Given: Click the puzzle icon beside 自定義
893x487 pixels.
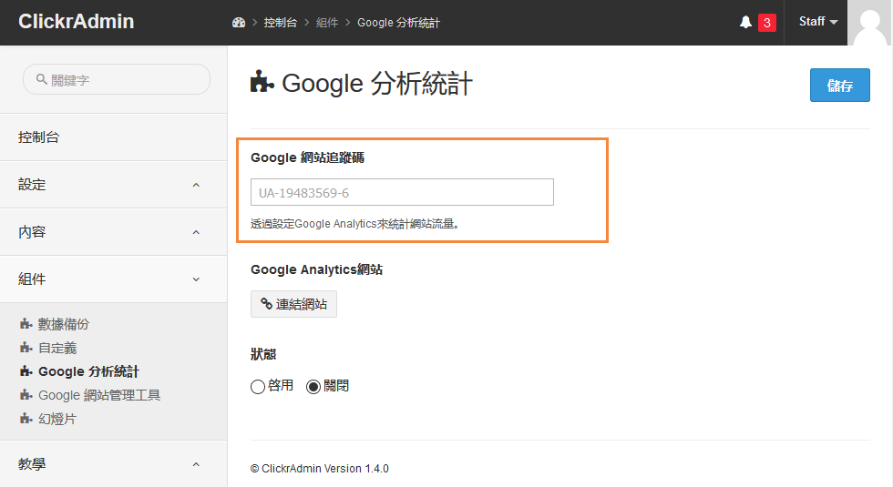Looking at the screenshot, I should [x=26, y=348].
